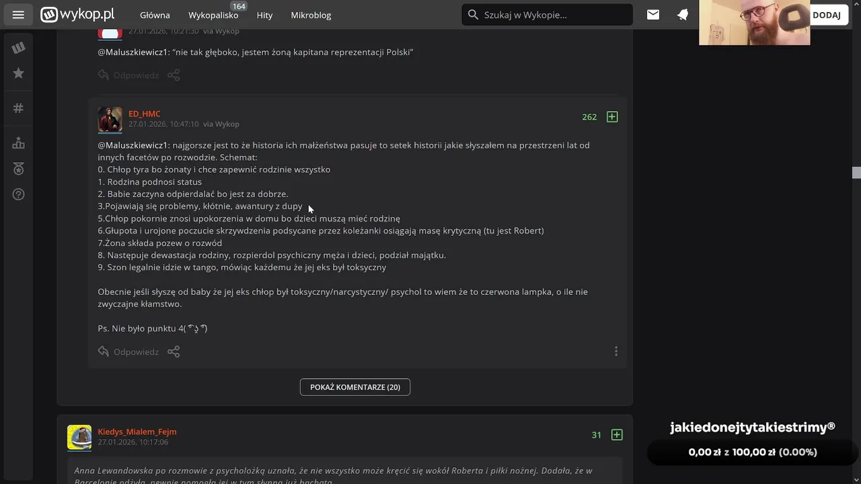Open the ED_HMC user profile

tap(145, 114)
